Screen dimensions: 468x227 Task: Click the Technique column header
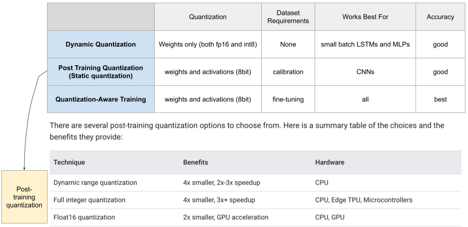69,162
